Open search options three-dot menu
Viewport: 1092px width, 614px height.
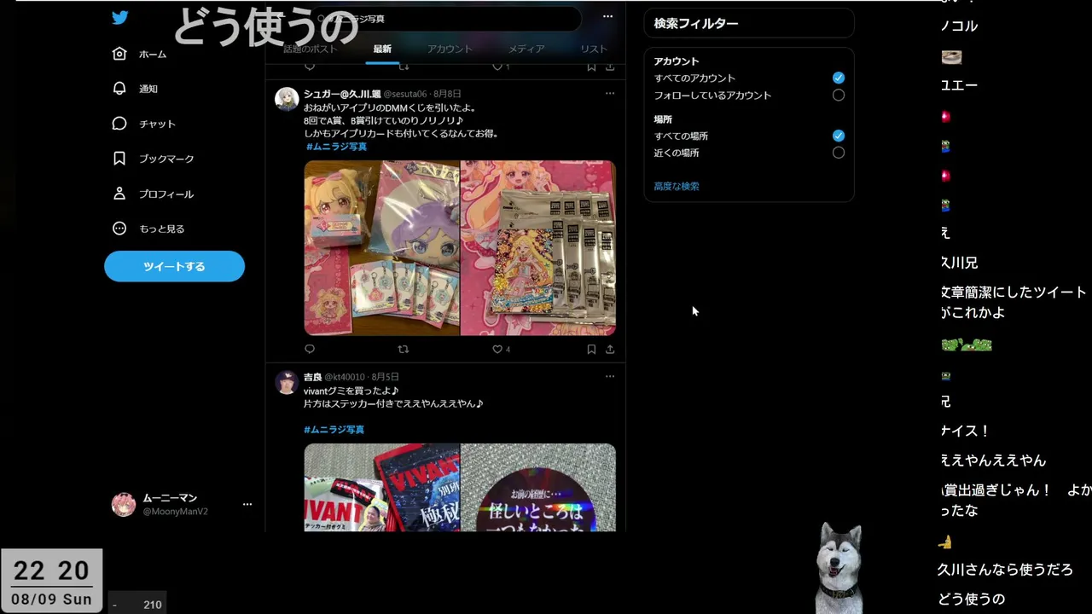click(x=607, y=16)
